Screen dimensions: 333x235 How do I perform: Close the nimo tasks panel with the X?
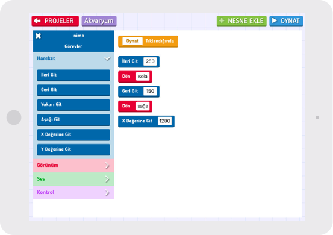coord(38,36)
